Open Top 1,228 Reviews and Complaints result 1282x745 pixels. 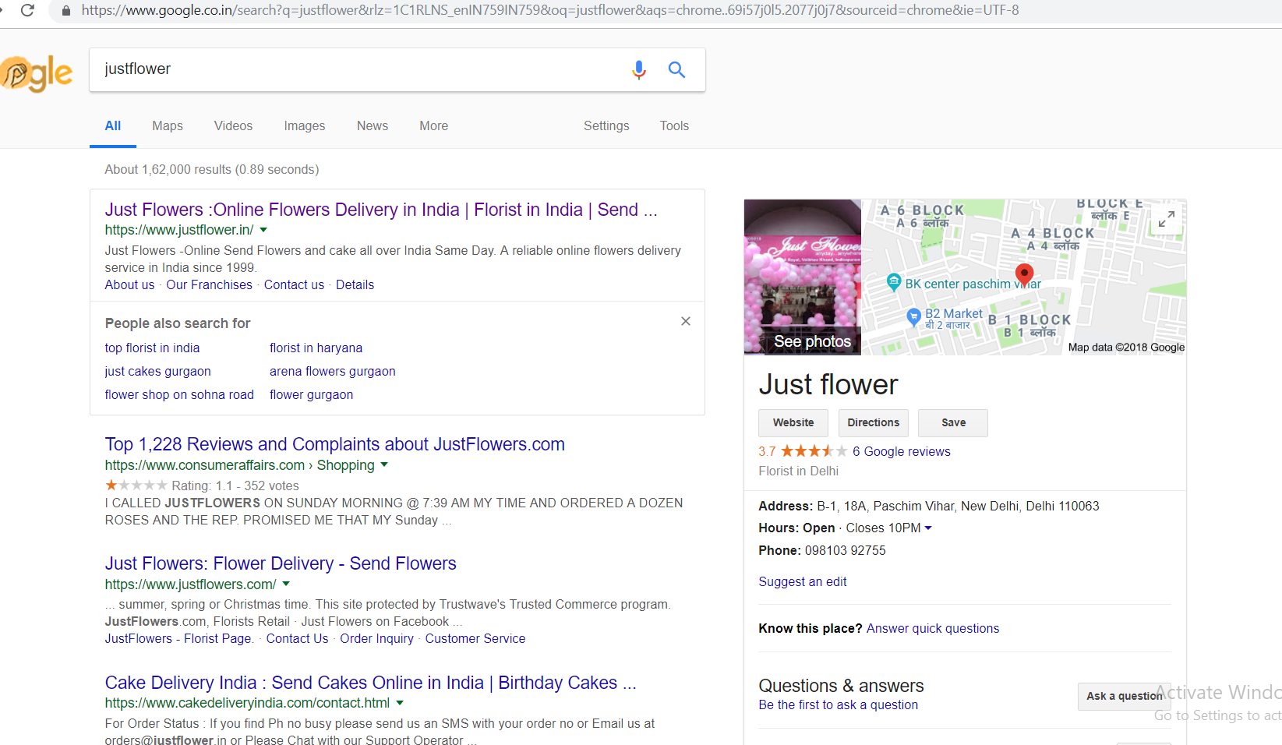click(x=335, y=444)
